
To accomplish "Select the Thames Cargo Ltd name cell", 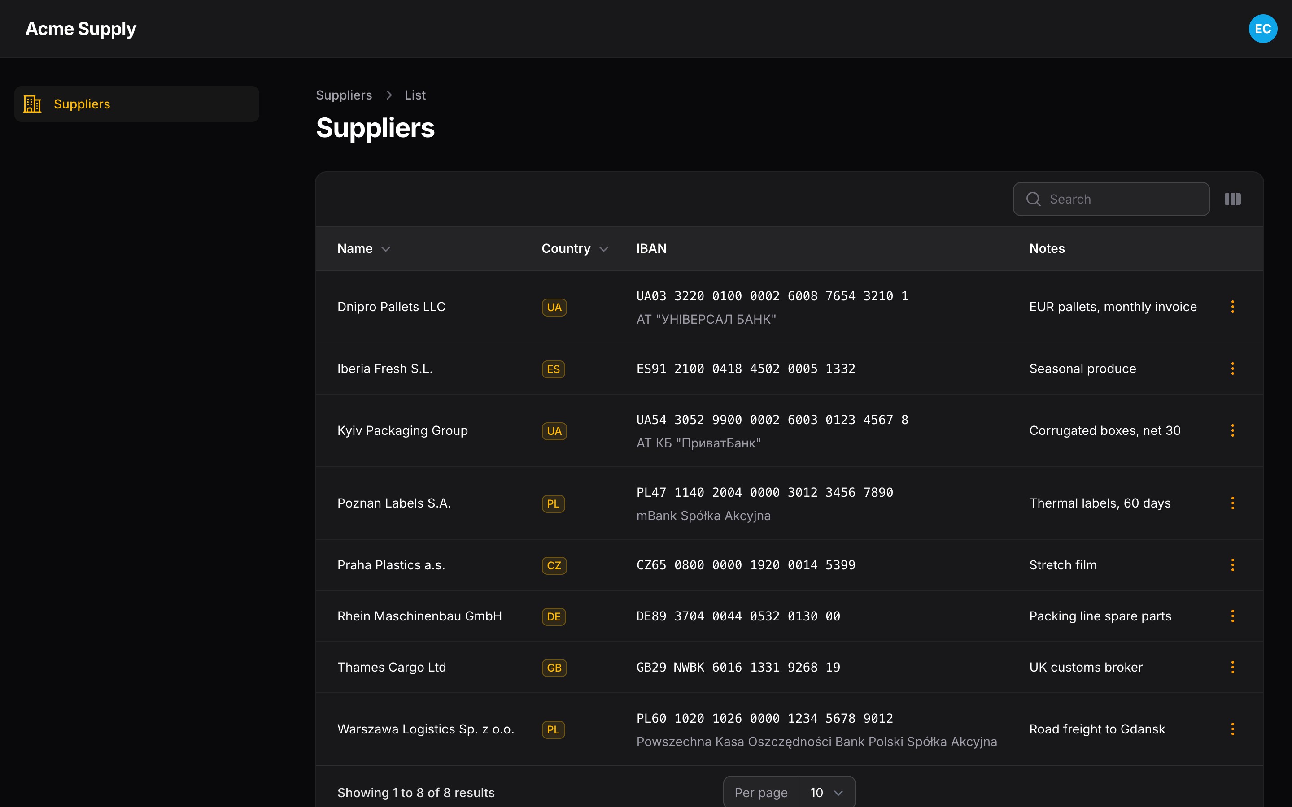I will pos(391,668).
